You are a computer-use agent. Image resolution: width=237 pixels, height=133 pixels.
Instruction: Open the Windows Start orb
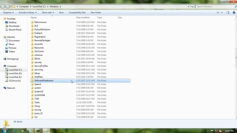(x=4, y=130)
